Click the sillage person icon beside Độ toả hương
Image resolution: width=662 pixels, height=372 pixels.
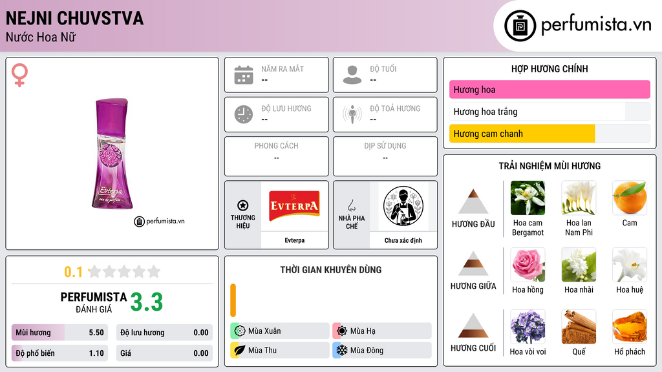tap(352, 114)
